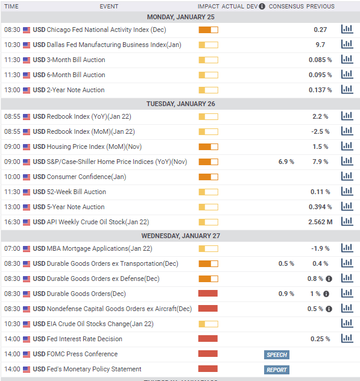Click the ACTUAL column header
Screen dimensions: 360x381
(x=233, y=6)
